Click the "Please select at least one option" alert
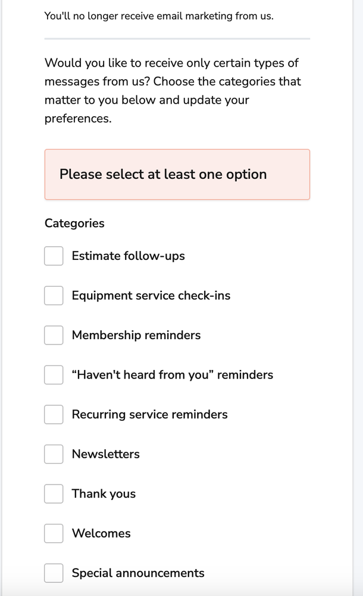 pyautogui.click(x=177, y=174)
